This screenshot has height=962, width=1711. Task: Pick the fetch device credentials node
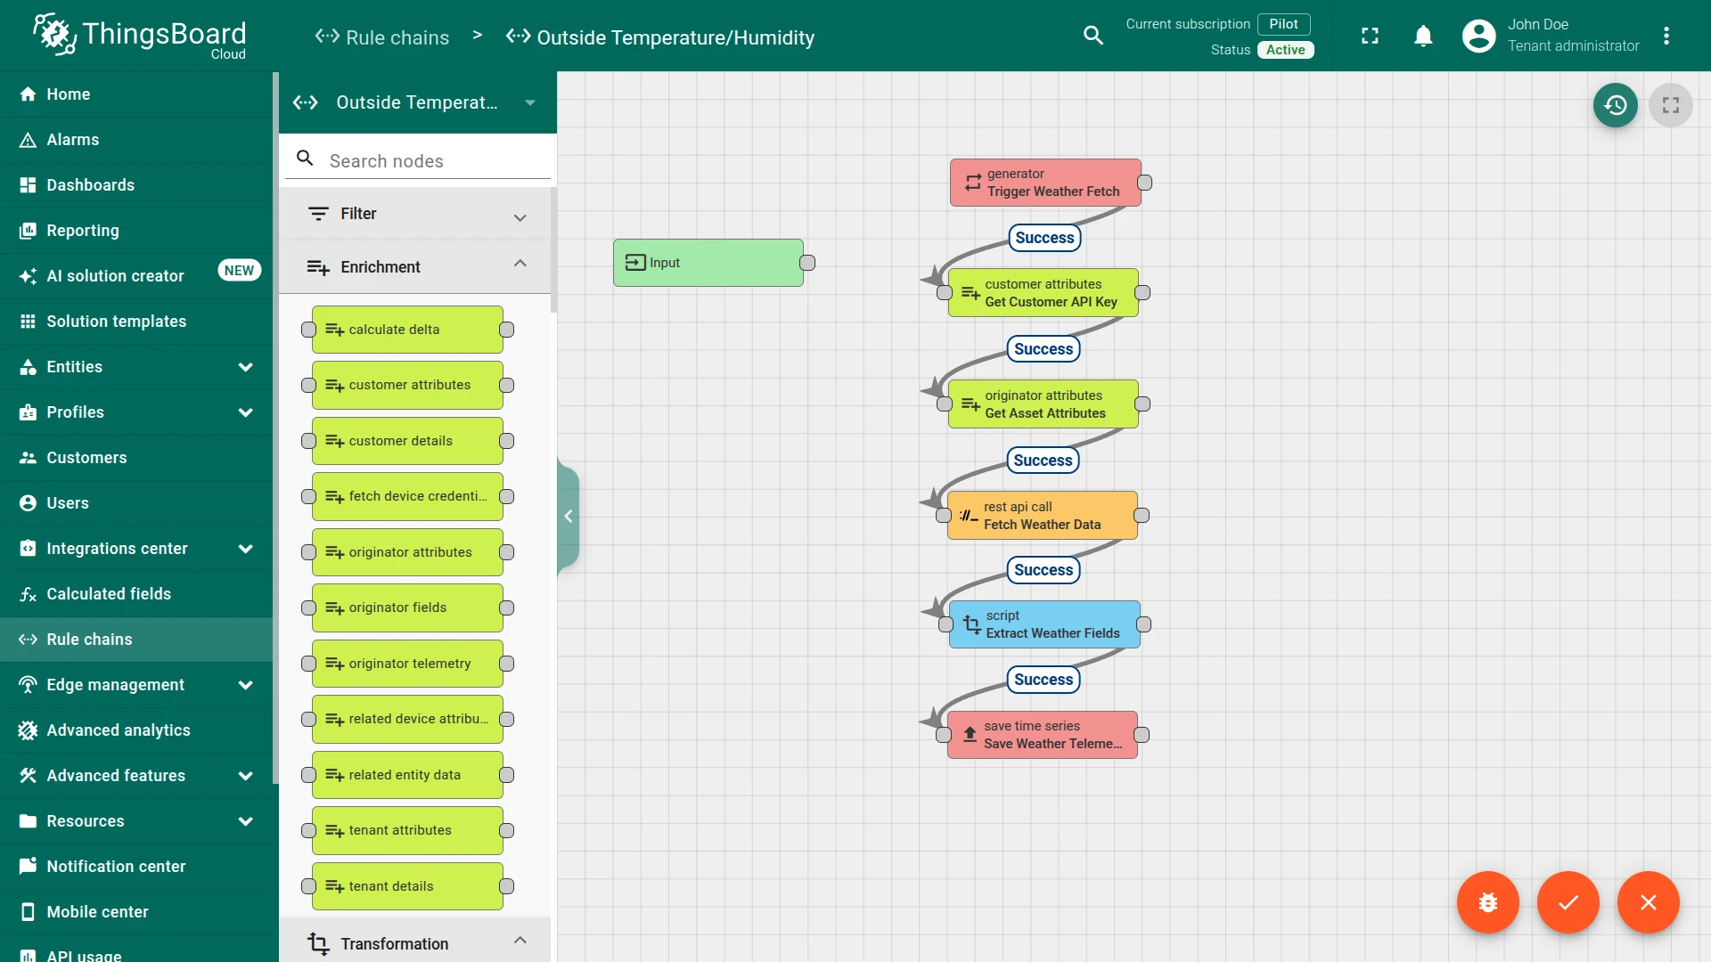point(407,496)
